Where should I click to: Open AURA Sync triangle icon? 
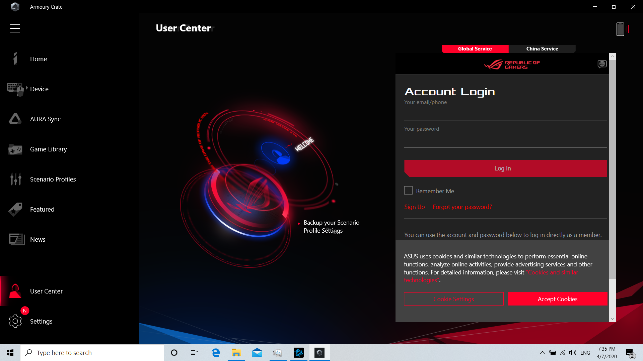click(15, 119)
